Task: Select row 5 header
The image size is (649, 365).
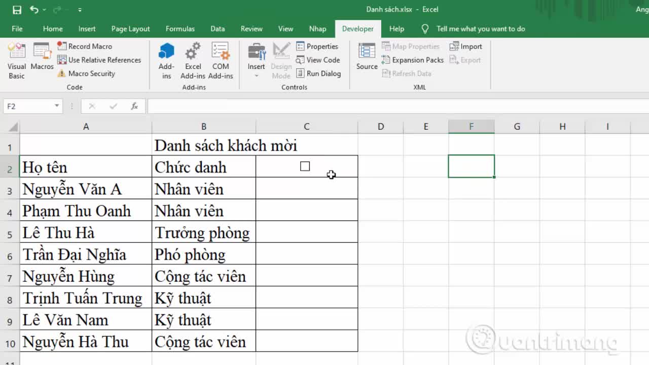Action: pos(10,234)
